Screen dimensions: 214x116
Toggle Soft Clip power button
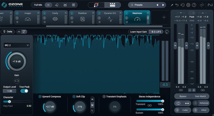pyautogui.click(x=74, y=96)
